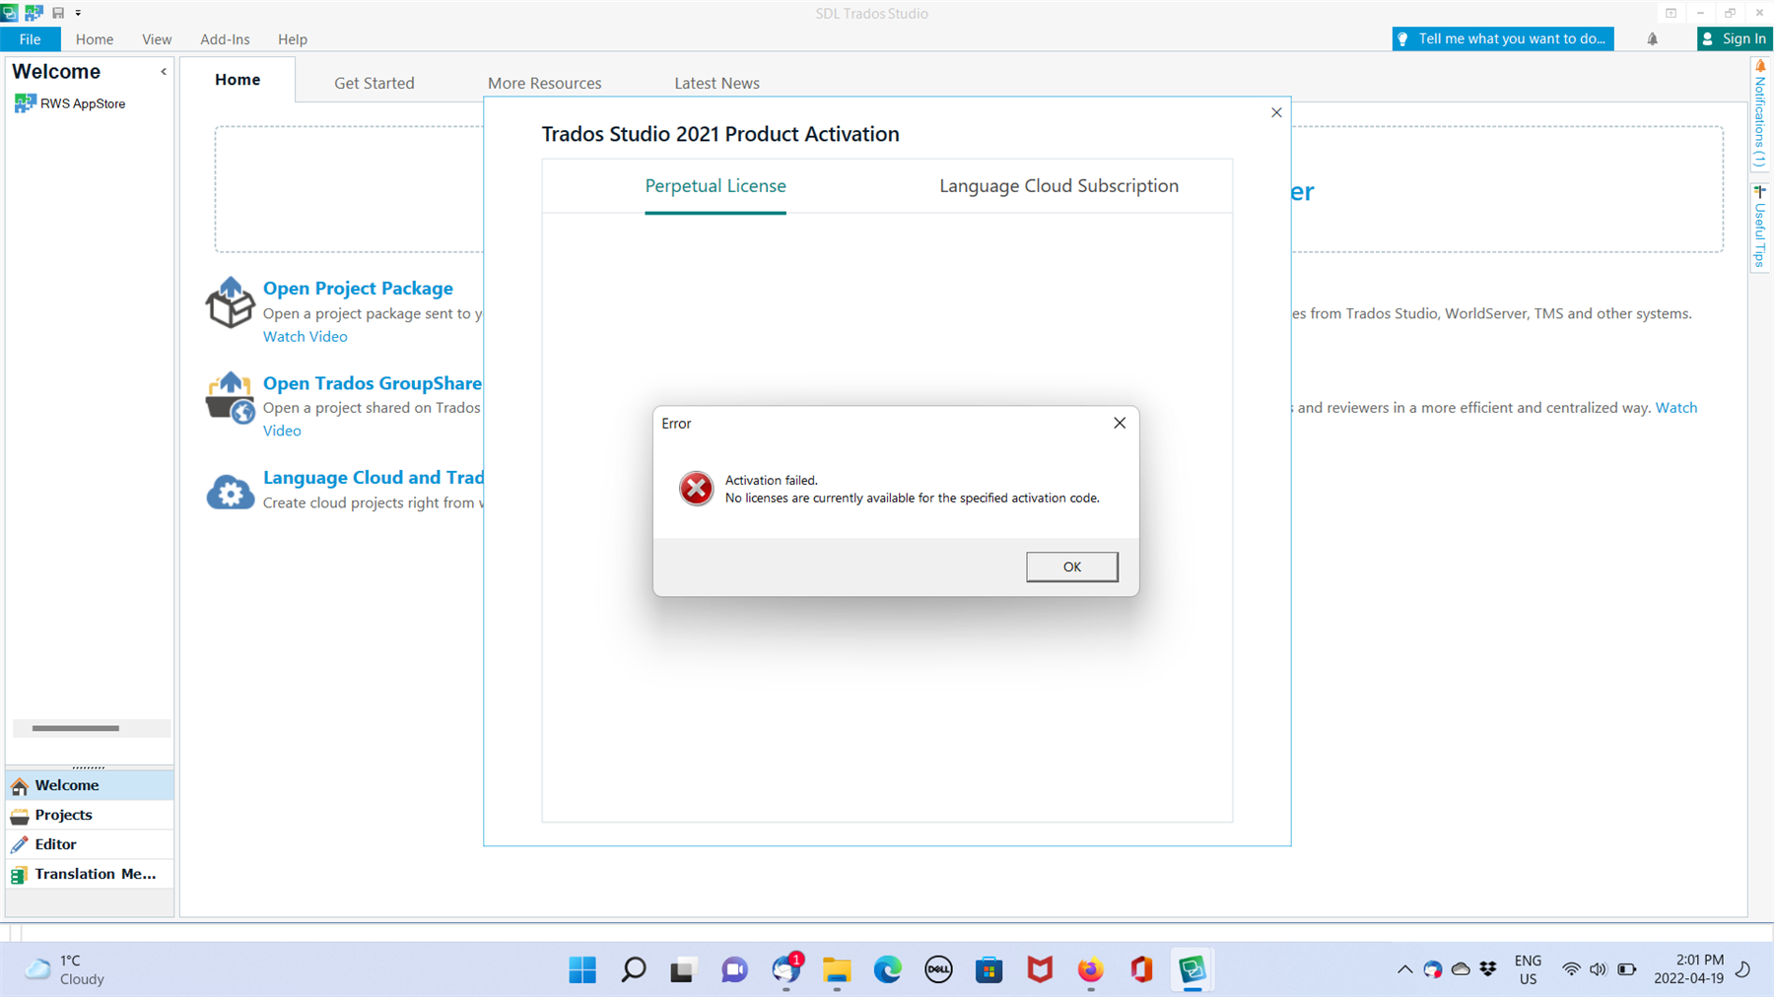Click Open Trados GroupShare link
Screen dimensions: 1774x997
click(x=373, y=382)
